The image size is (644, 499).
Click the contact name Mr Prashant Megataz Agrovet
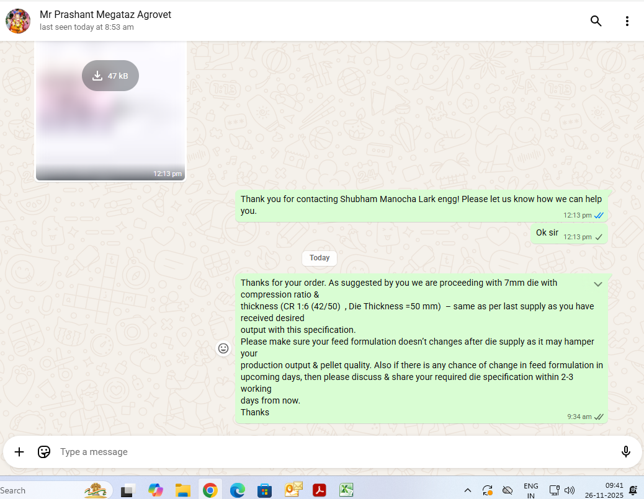point(105,14)
